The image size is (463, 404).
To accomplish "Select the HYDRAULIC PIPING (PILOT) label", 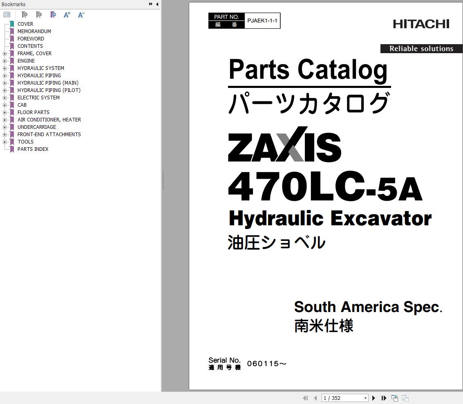I will pos(49,90).
